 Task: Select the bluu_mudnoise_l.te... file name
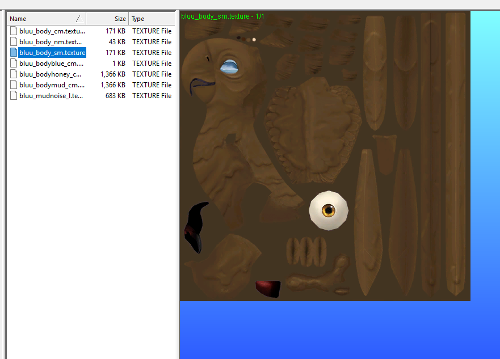click(51, 96)
